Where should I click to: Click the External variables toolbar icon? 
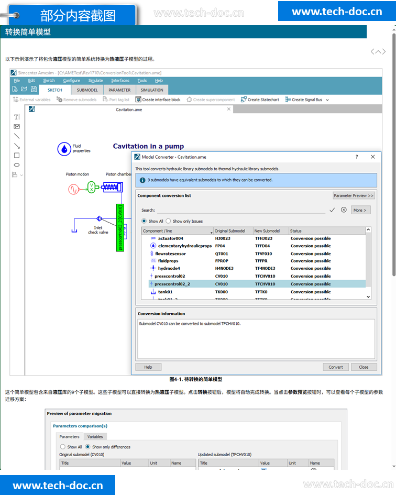click(16, 100)
